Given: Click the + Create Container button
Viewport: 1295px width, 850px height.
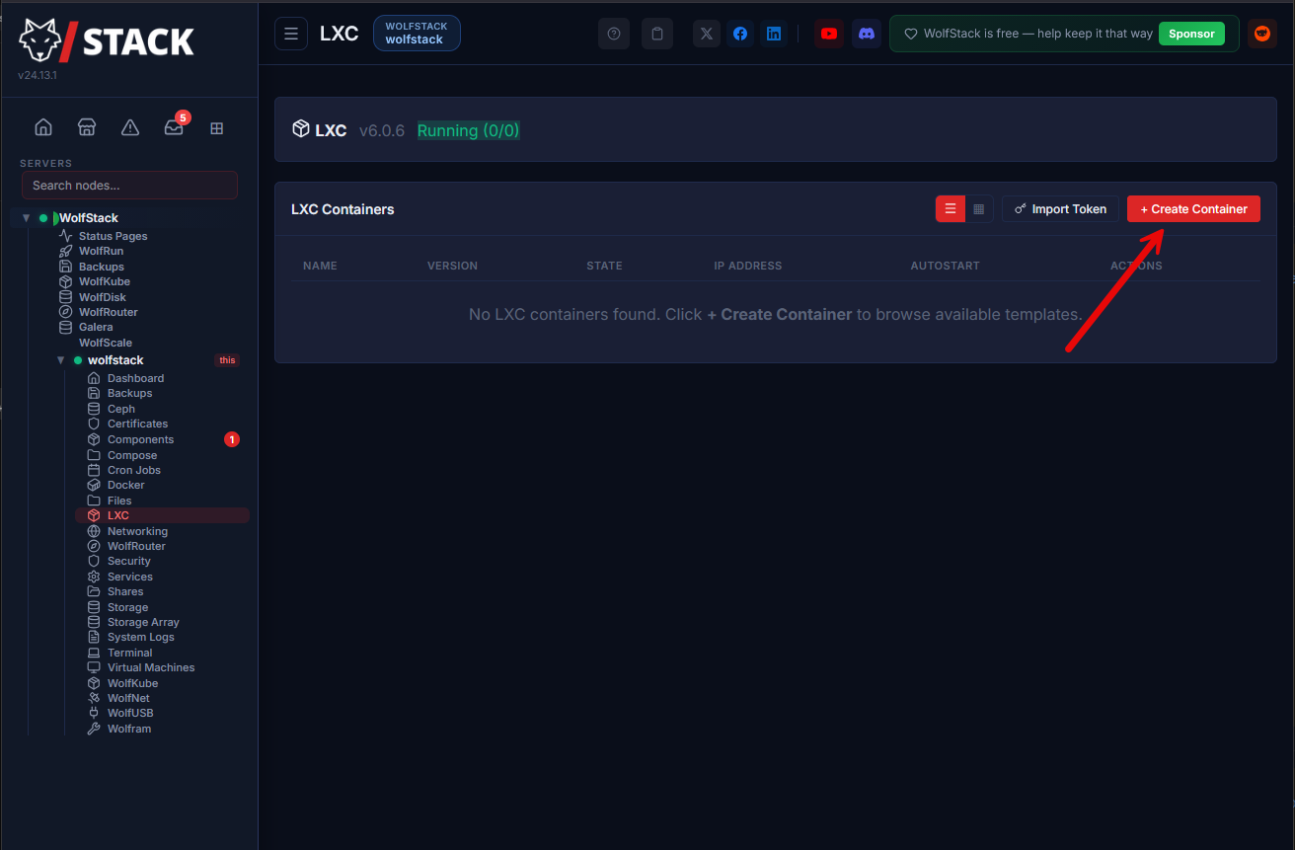Looking at the screenshot, I should 1193,209.
